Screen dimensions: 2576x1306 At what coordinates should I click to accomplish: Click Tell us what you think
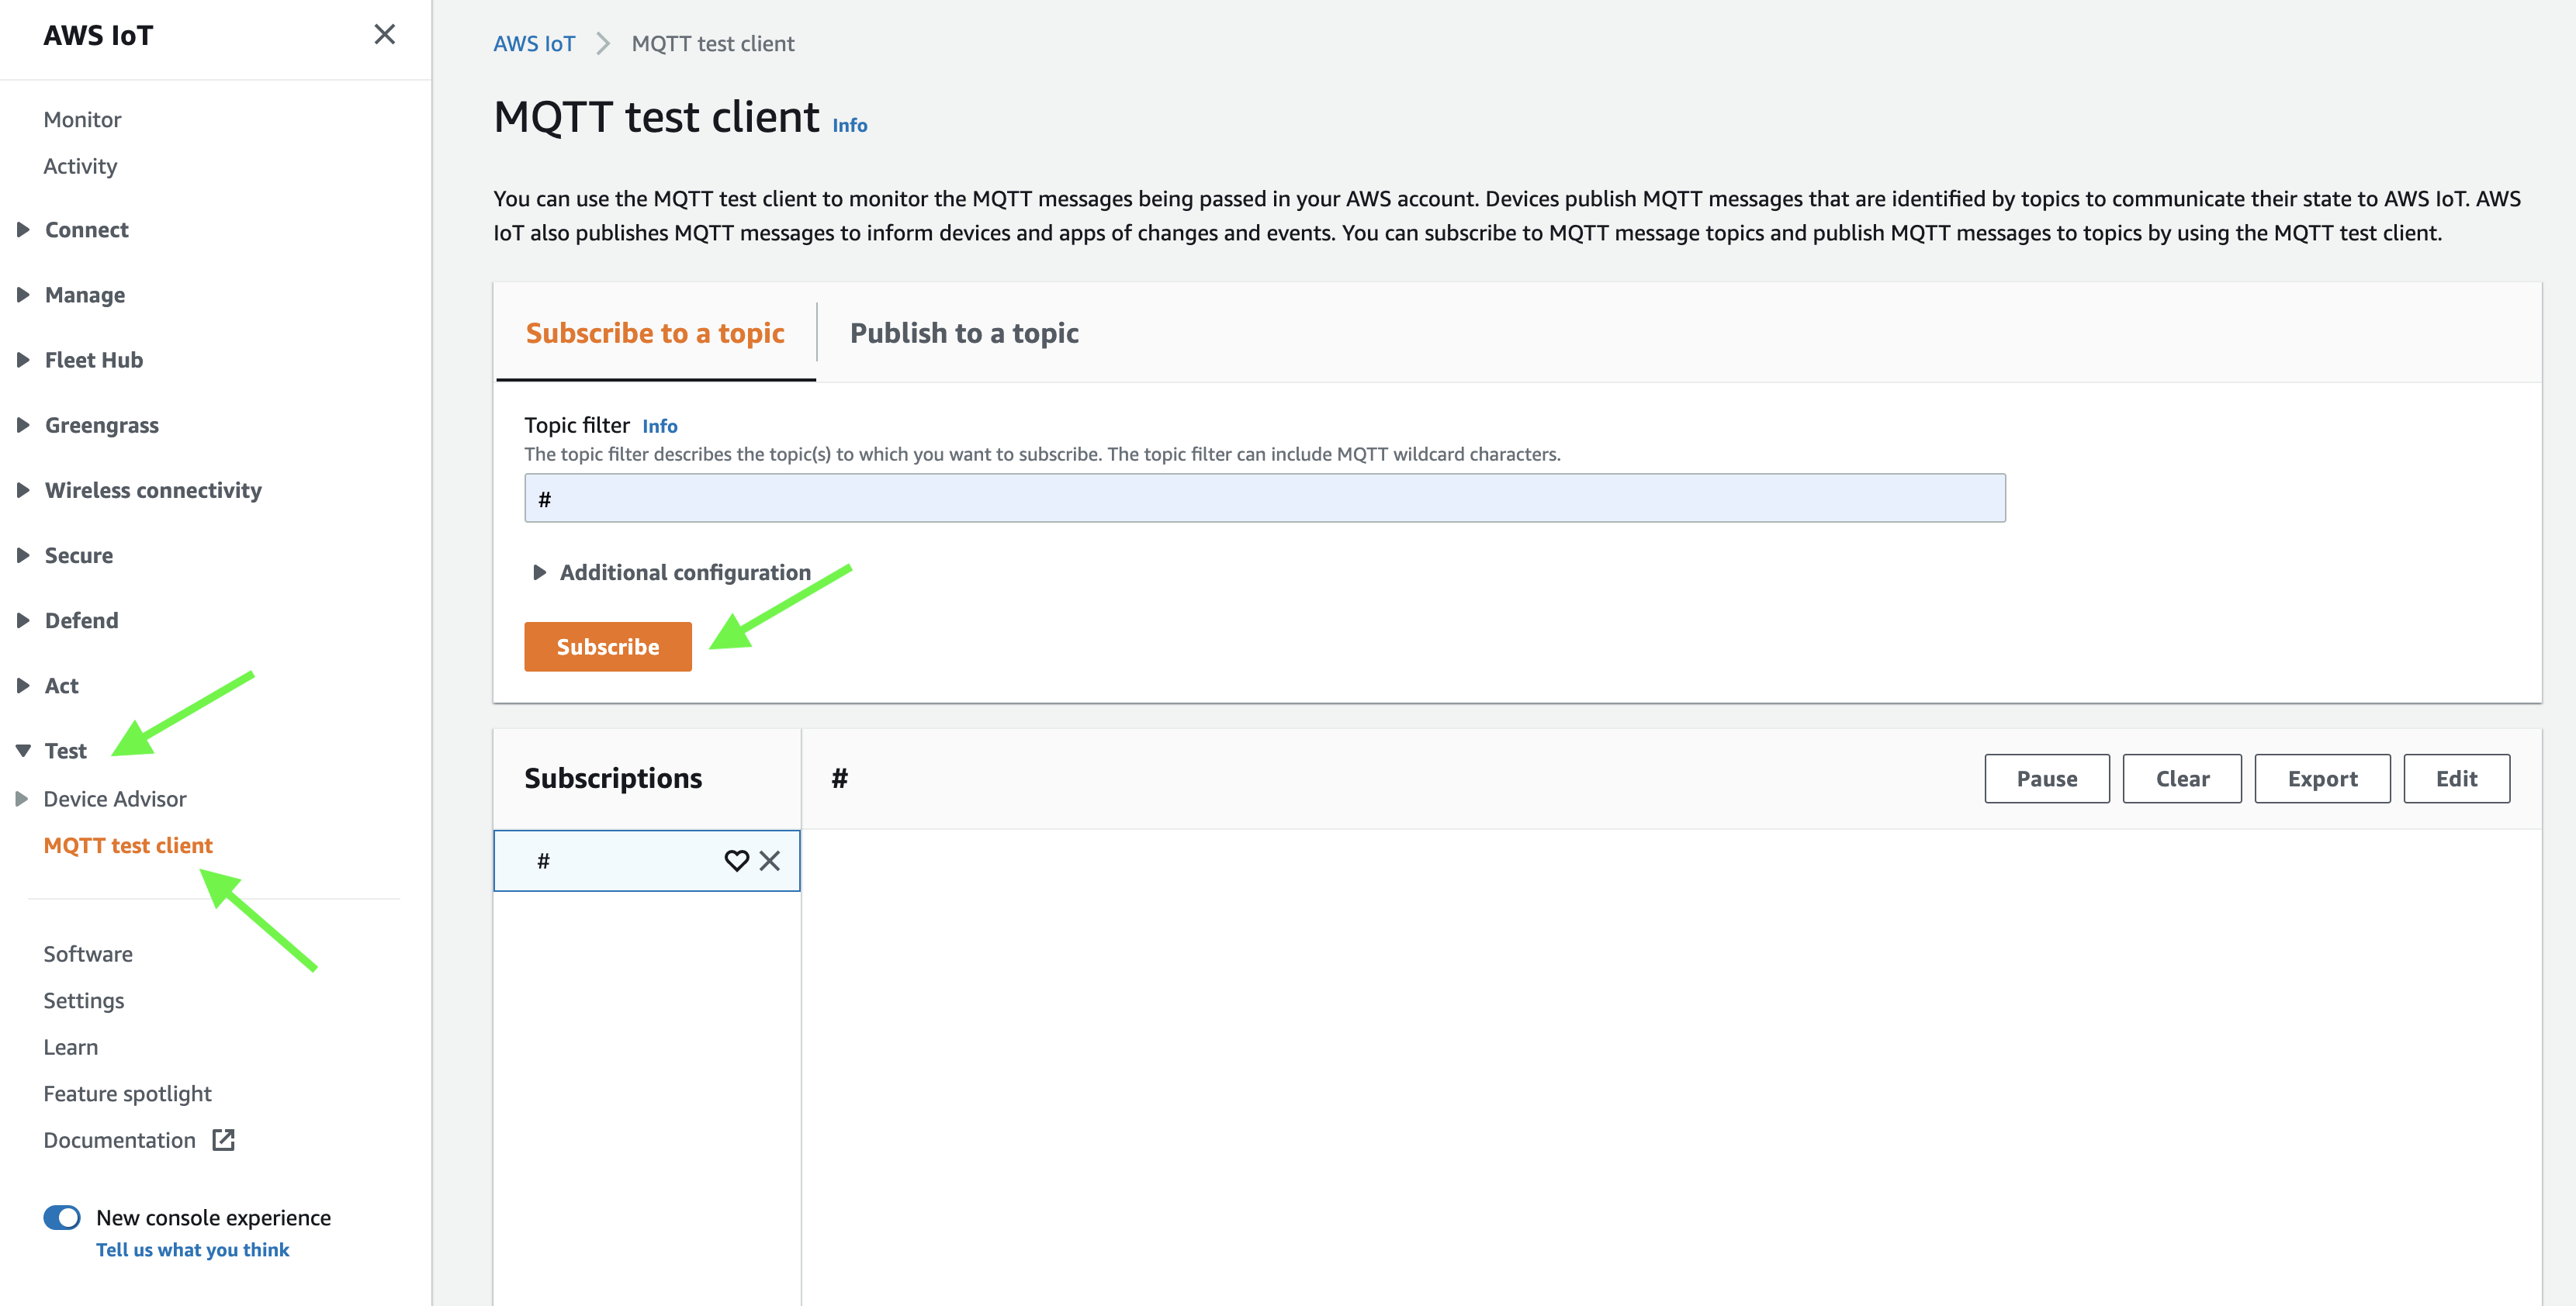[192, 1249]
